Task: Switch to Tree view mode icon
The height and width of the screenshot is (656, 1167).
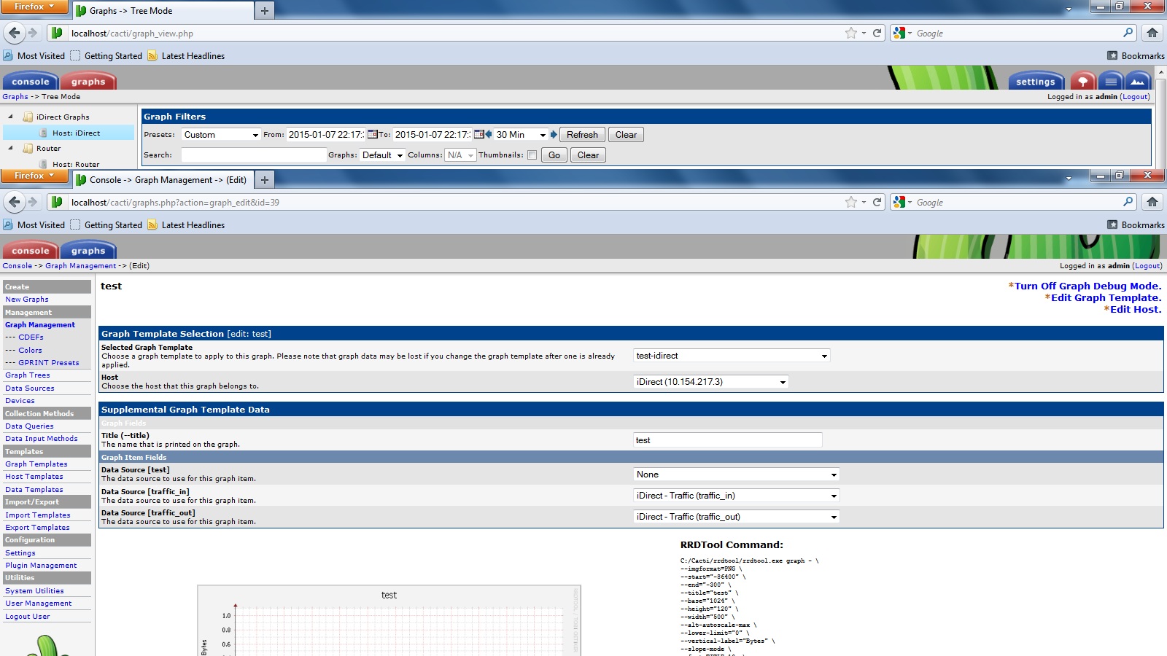Action: tap(1082, 81)
